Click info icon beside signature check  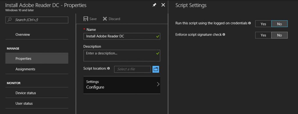pyautogui.click(x=224, y=35)
